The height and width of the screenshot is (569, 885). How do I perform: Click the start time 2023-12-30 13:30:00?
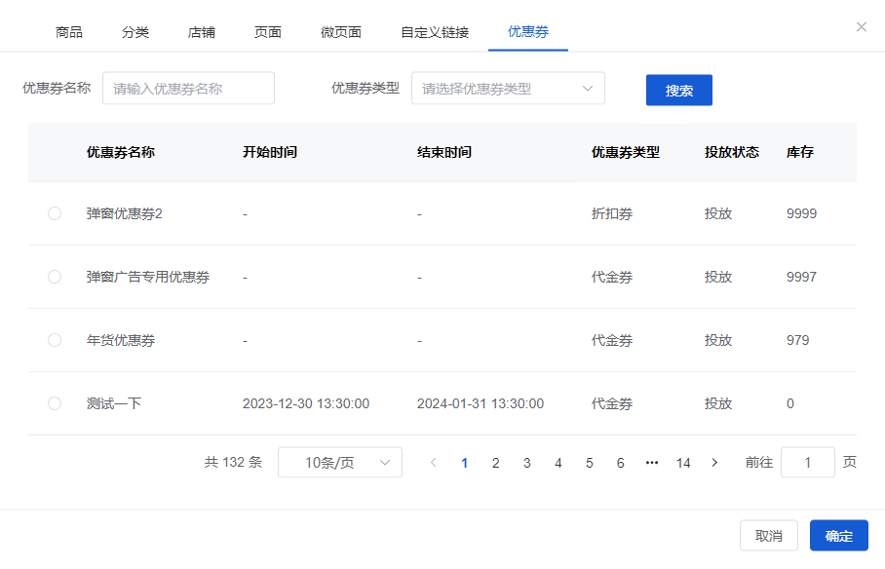306,403
